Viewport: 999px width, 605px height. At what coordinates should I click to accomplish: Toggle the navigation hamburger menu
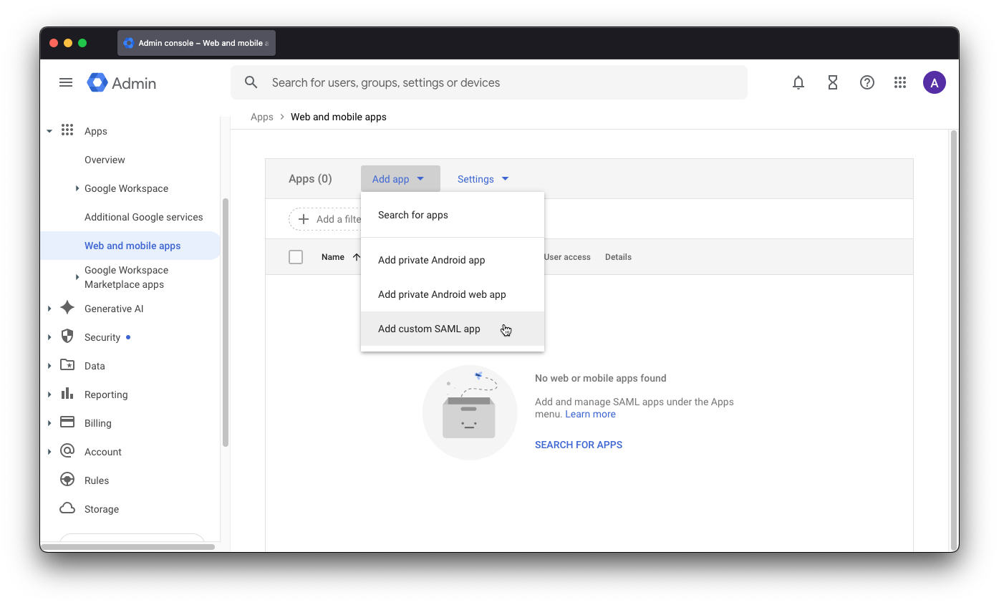(66, 82)
